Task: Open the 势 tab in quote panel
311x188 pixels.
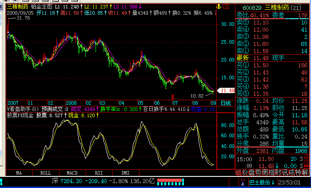Action: pos(259,172)
